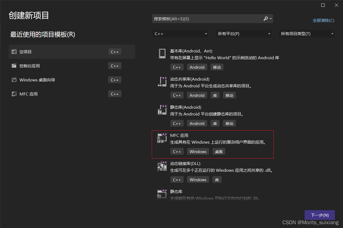The height and width of the screenshot is (228, 343).
Task: Open the C++ language dropdown
Action: pos(180,34)
